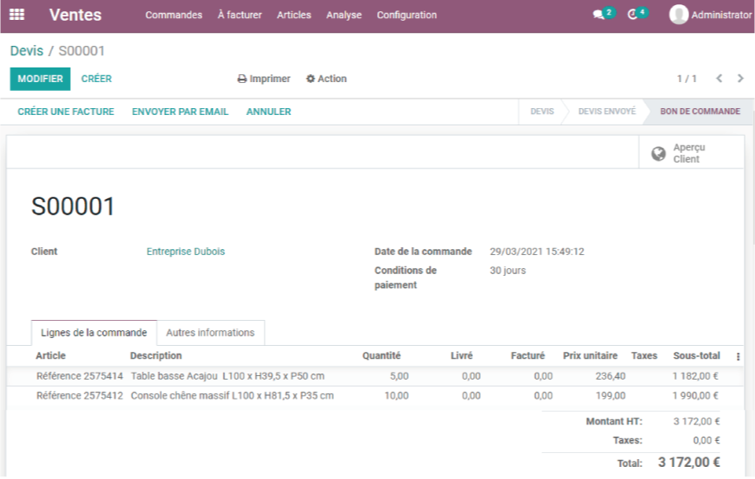The height and width of the screenshot is (479, 755).
Task: Sort by Article column header
Action: point(50,355)
